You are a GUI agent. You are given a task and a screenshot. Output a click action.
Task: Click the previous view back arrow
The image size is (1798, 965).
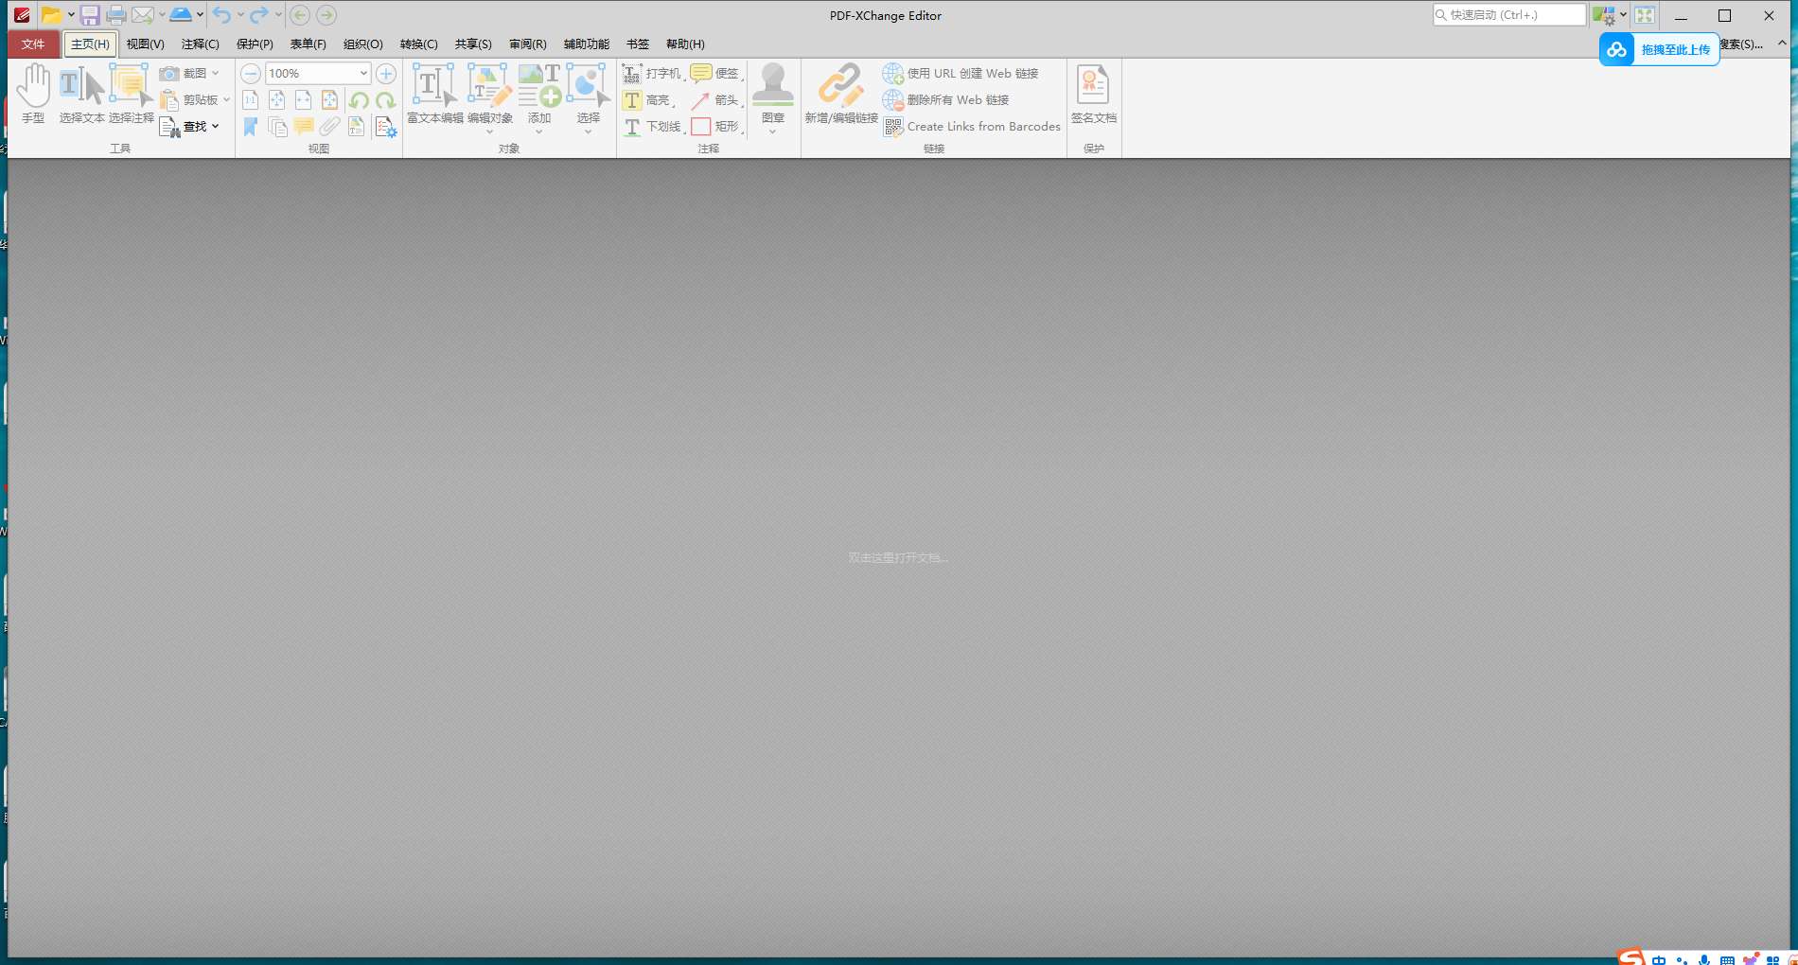[x=300, y=15]
